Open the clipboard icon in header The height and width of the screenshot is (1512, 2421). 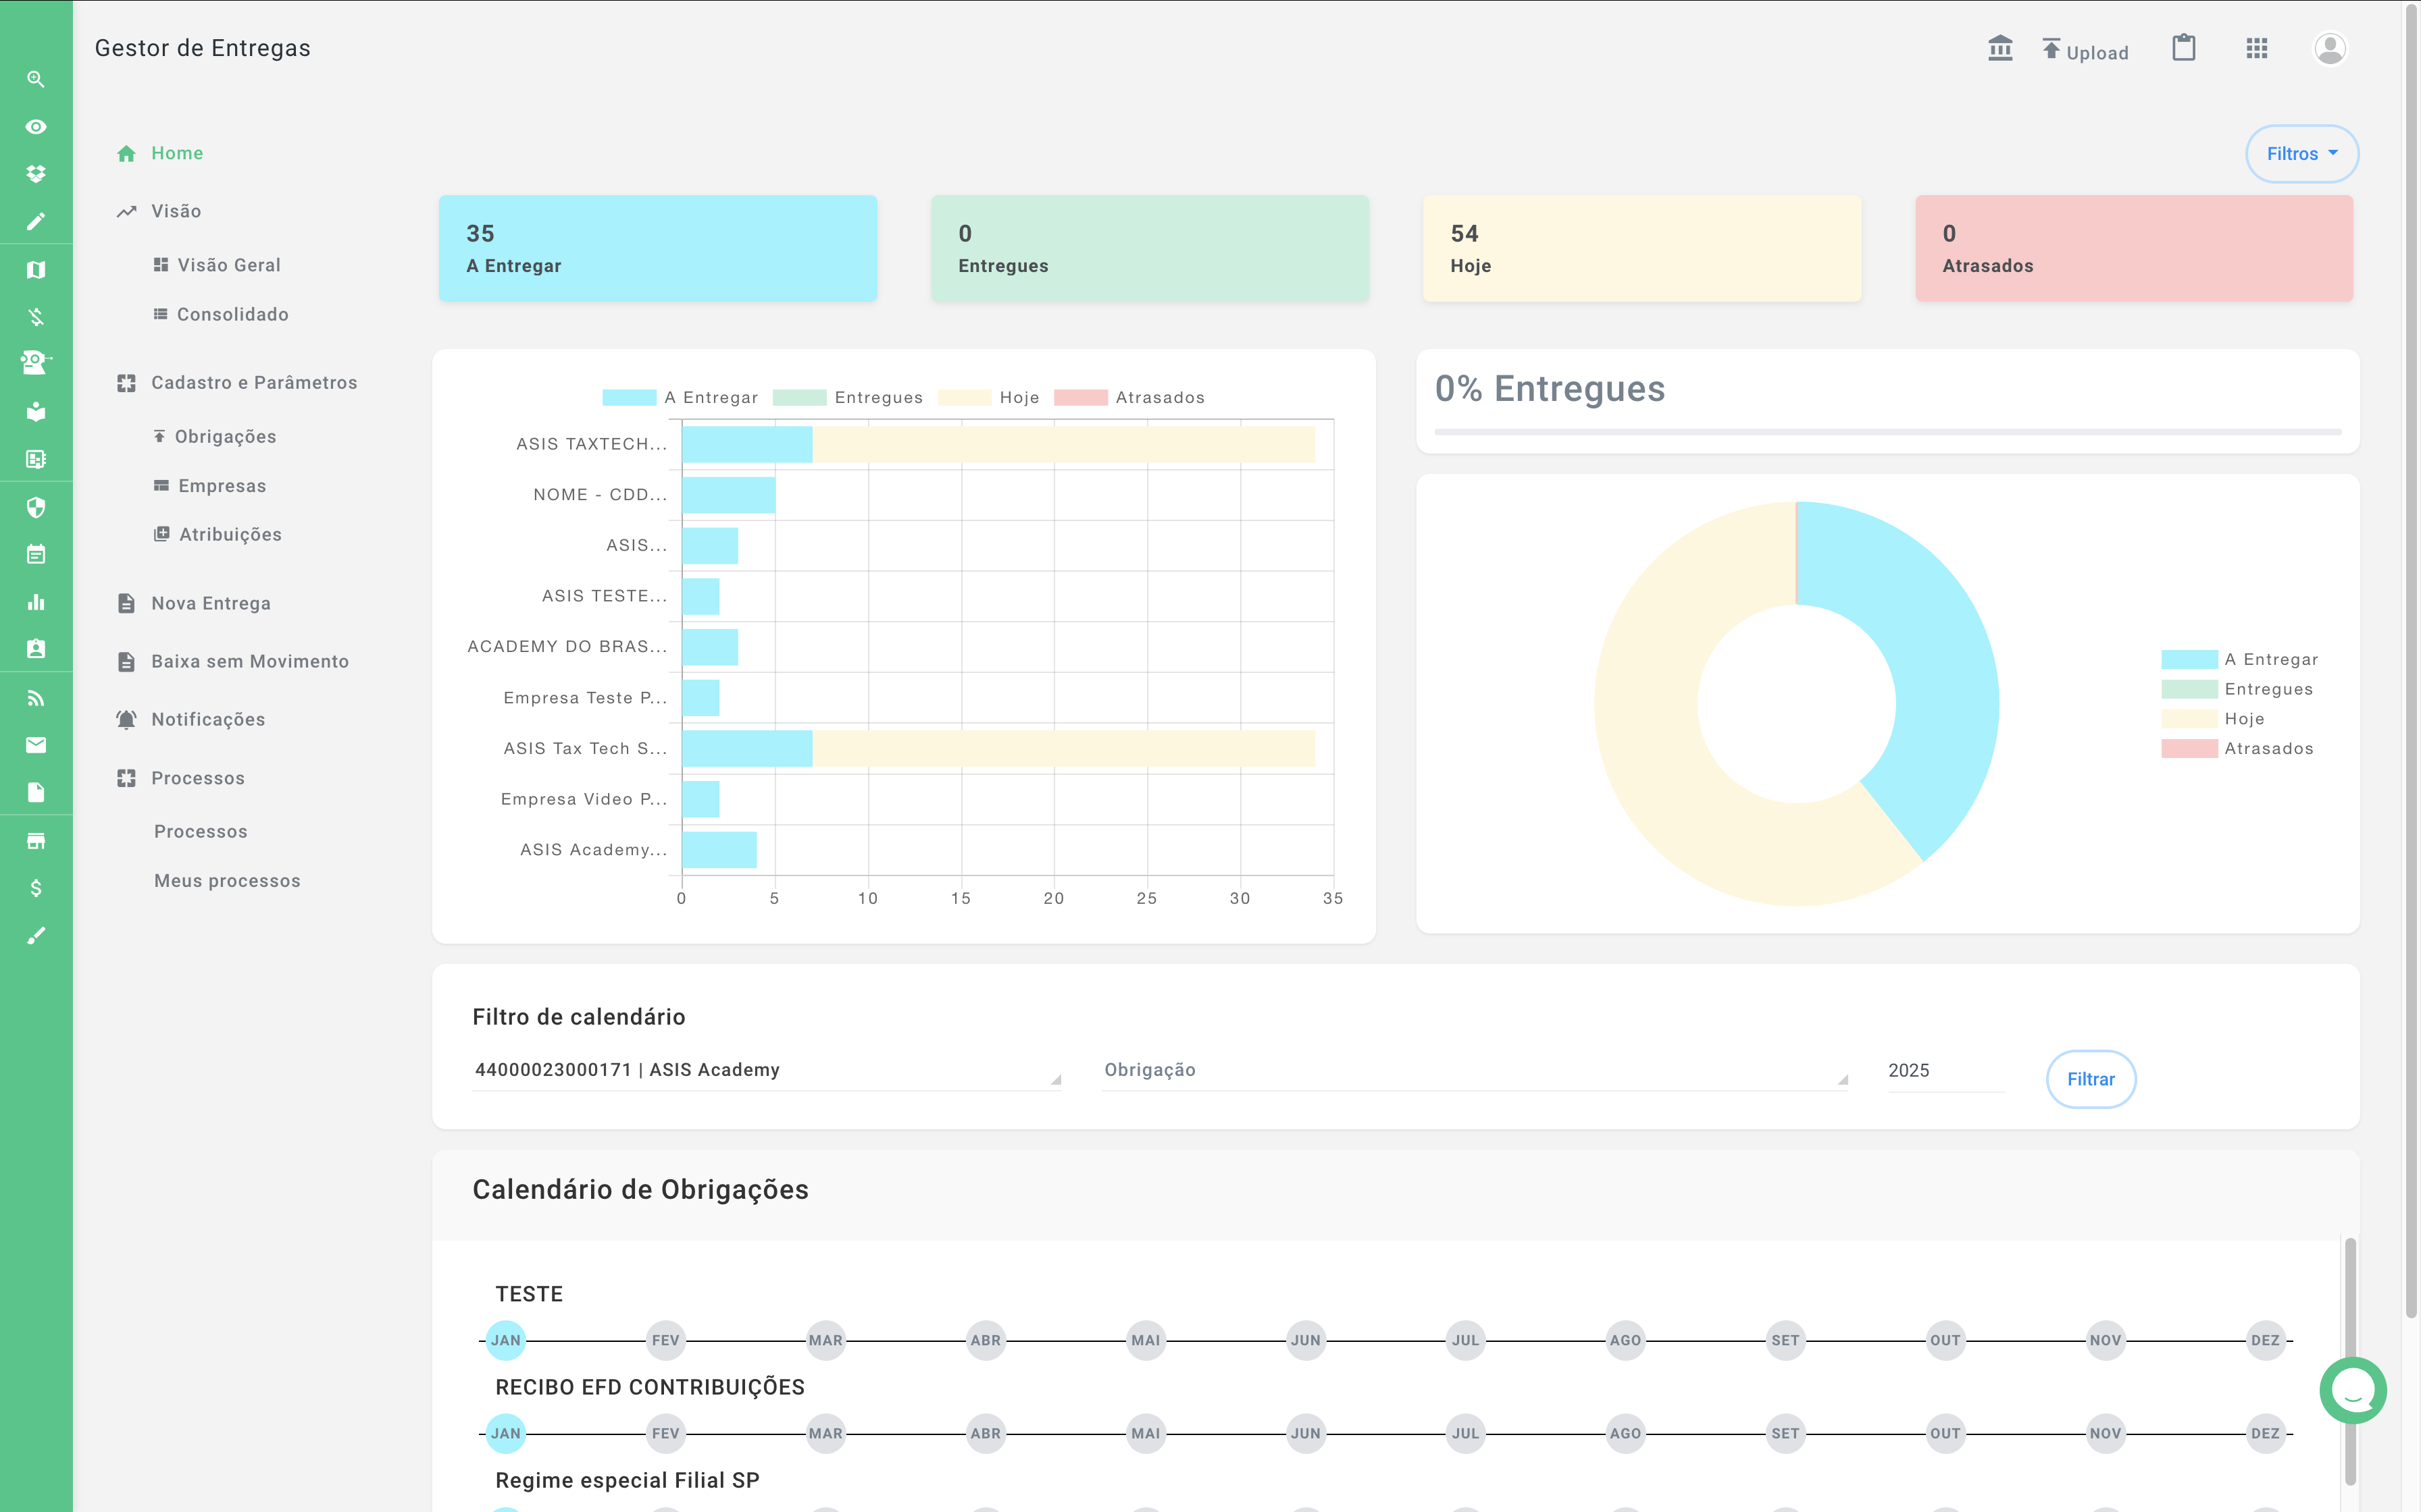tap(2184, 48)
